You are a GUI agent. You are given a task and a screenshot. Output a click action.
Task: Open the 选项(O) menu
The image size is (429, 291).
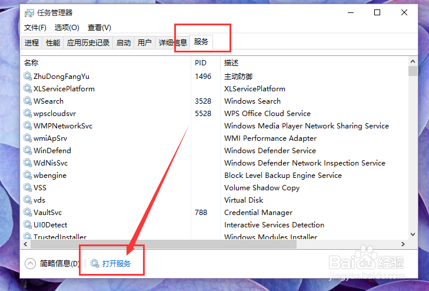66,28
